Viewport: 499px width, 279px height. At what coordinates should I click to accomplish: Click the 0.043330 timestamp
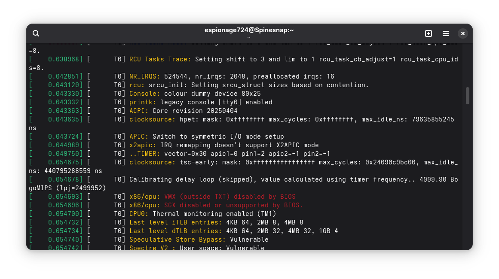tap(65, 94)
